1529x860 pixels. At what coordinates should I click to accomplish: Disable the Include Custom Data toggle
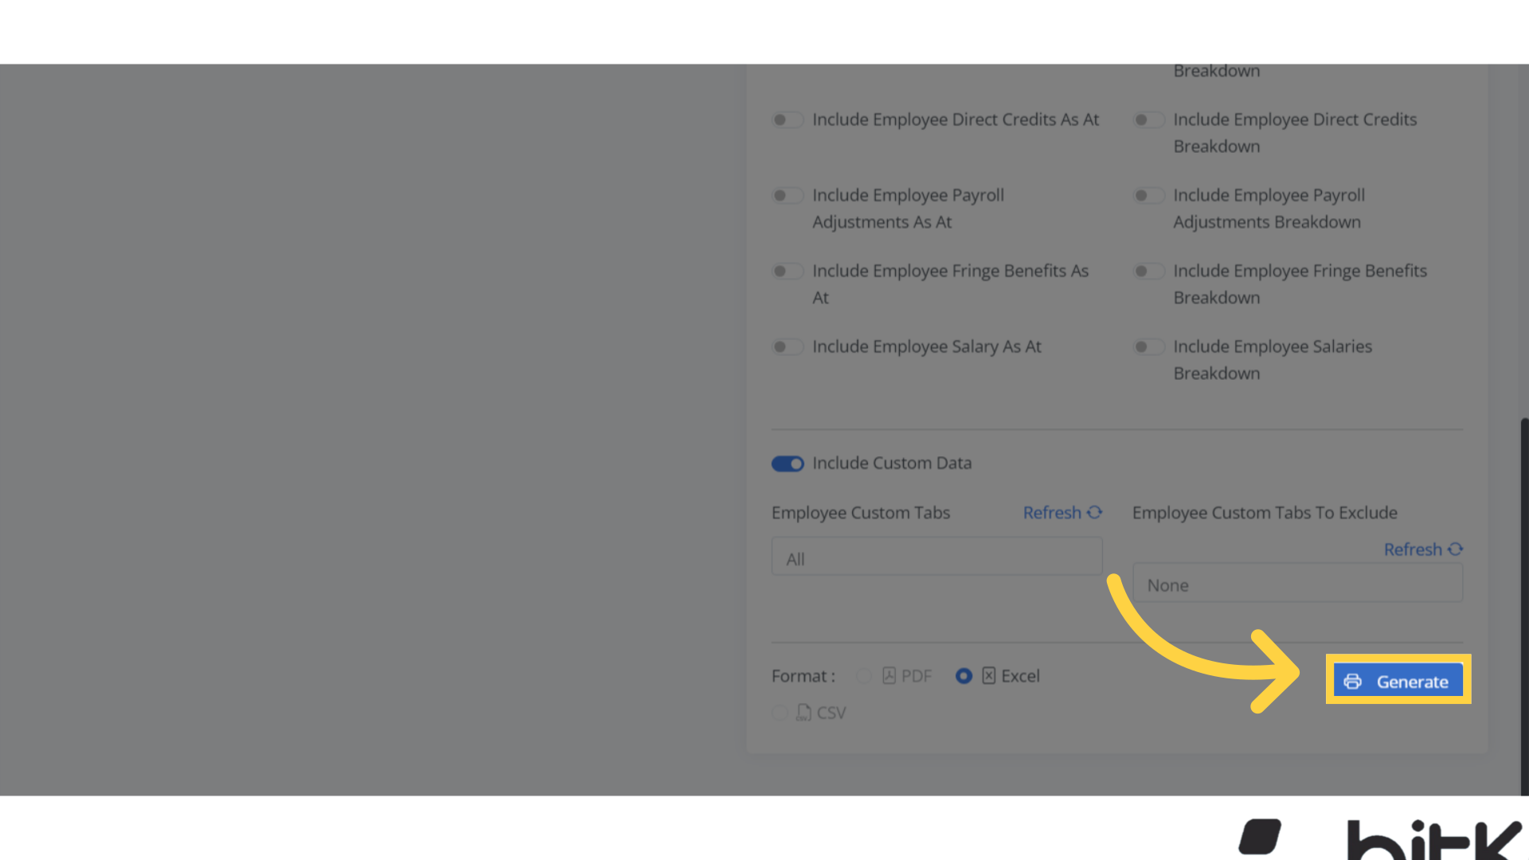788,463
